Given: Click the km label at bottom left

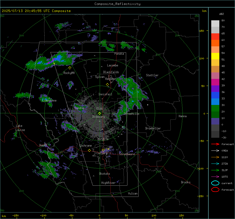Looking at the screenshot, I should point(4,216).
